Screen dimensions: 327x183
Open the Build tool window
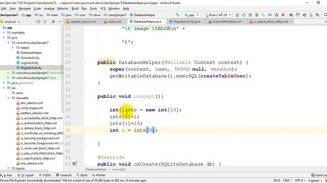[82, 175]
